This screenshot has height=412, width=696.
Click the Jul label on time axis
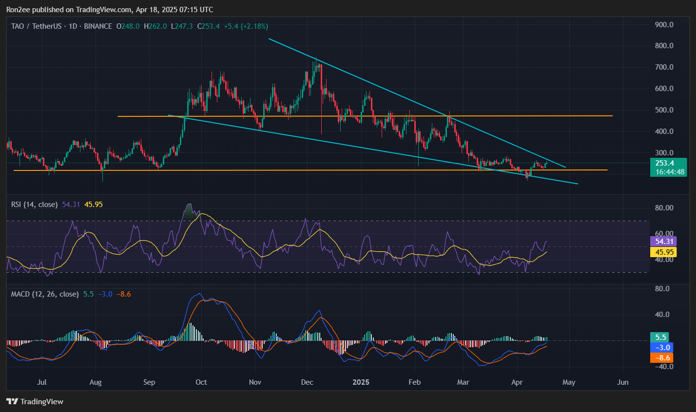click(x=42, y=382)
